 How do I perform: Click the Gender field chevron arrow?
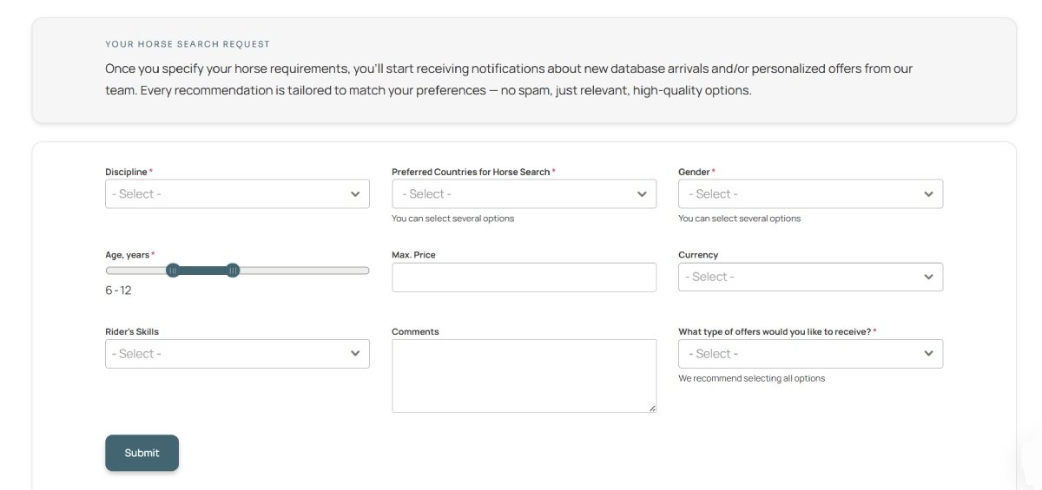click(928, 194)
